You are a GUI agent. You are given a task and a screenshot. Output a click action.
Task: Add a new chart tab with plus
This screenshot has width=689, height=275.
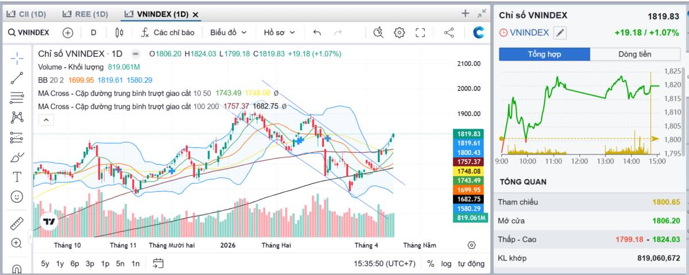point(466,13)
